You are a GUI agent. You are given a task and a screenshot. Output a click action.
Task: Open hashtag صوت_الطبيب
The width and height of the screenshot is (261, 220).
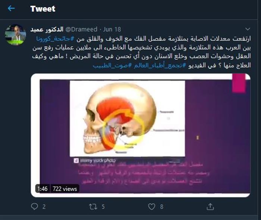[112, 65]
